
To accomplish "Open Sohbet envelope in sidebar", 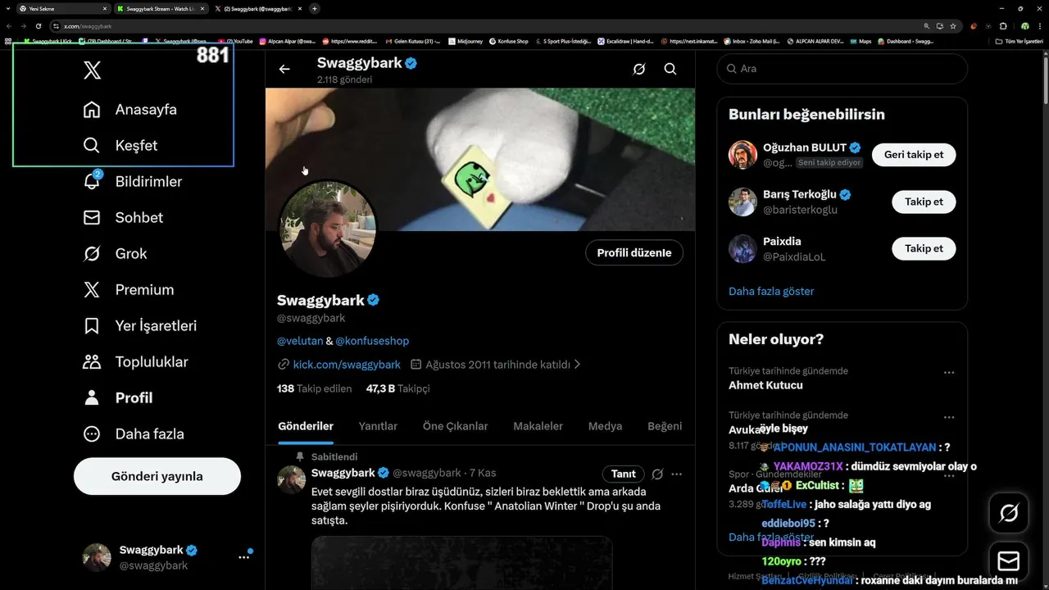I will [x=92, y=217].
